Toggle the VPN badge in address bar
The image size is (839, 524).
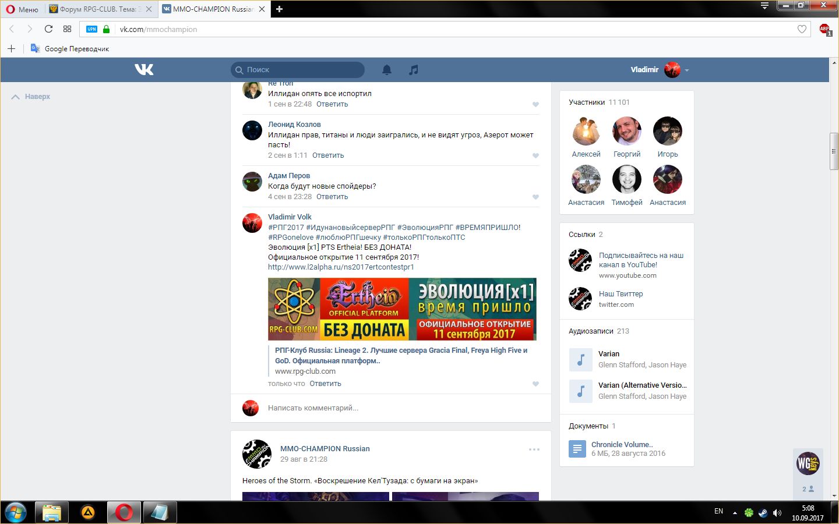click(x=91, y=29)
